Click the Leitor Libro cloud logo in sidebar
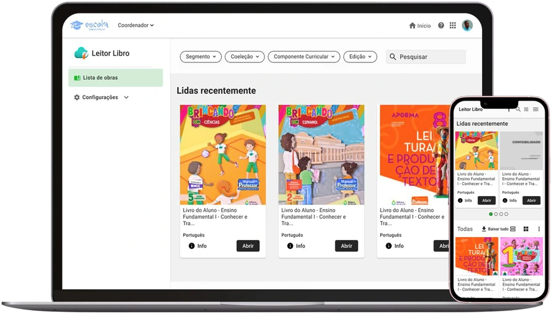This screenshot has height=314, width=552. tap(81, 53)
